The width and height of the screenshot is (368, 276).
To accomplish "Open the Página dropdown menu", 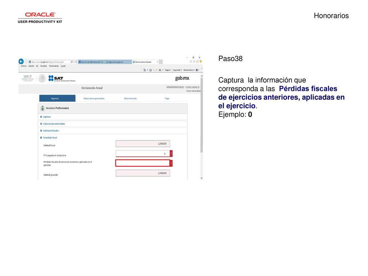I will click(168, 70).
